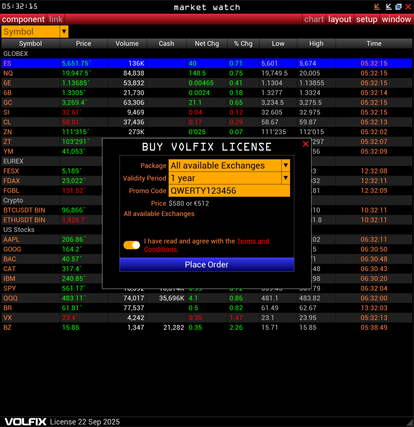
Task: Sort by the Price column header
Action: tap(83, 43)
